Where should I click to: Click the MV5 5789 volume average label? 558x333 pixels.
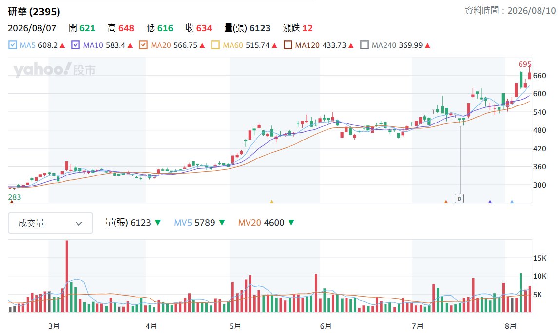pyautogui.click(x=194, y=223)
